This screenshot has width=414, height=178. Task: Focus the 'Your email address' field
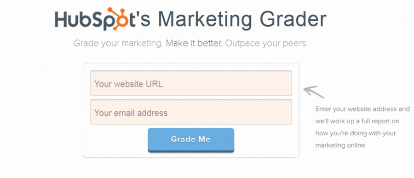[191, 112]
